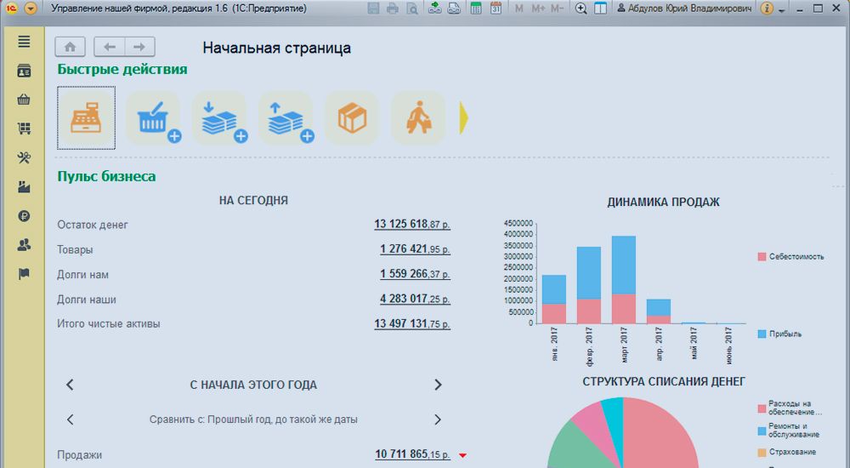The image size is (850, 468).
Task: Add outgoing money expense quick action
Action: 286,117
